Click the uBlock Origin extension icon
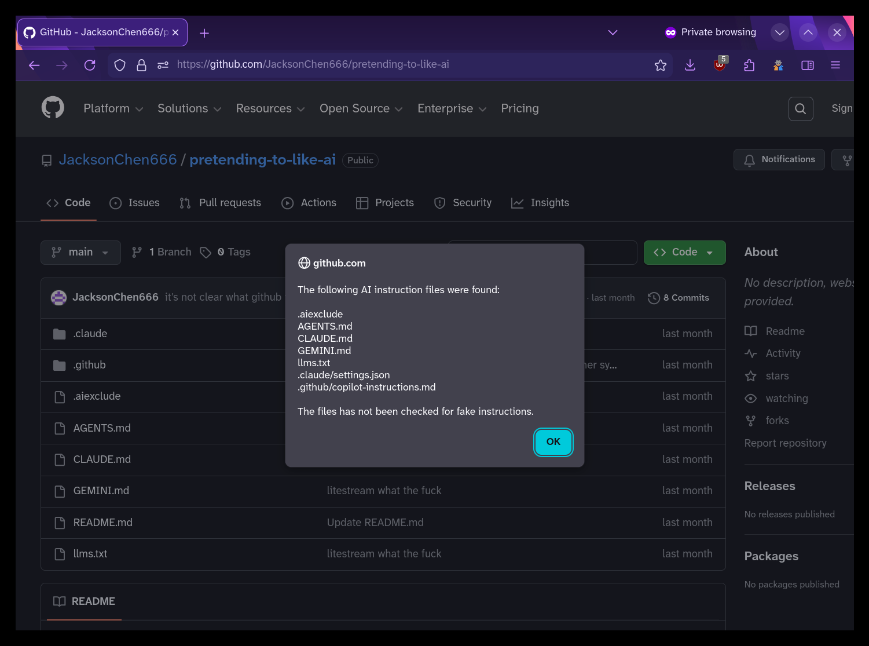This screenshot has height=646, width=869. tap(720, 65)
